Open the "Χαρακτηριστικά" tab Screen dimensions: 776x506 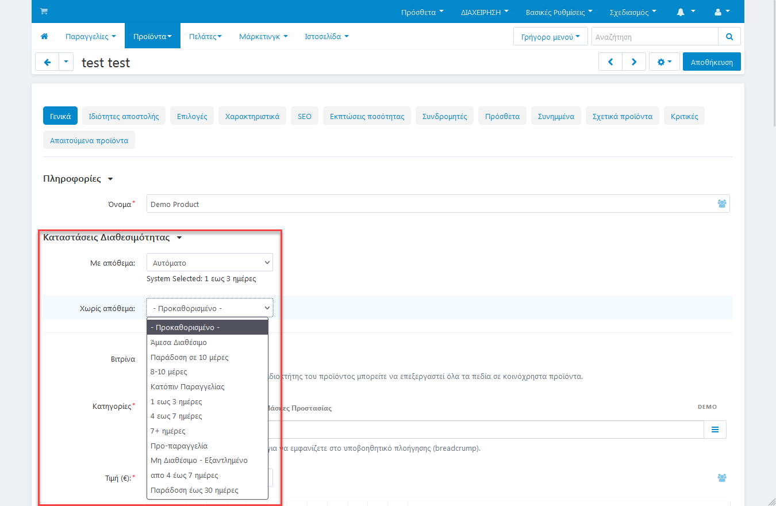[252, 116]
